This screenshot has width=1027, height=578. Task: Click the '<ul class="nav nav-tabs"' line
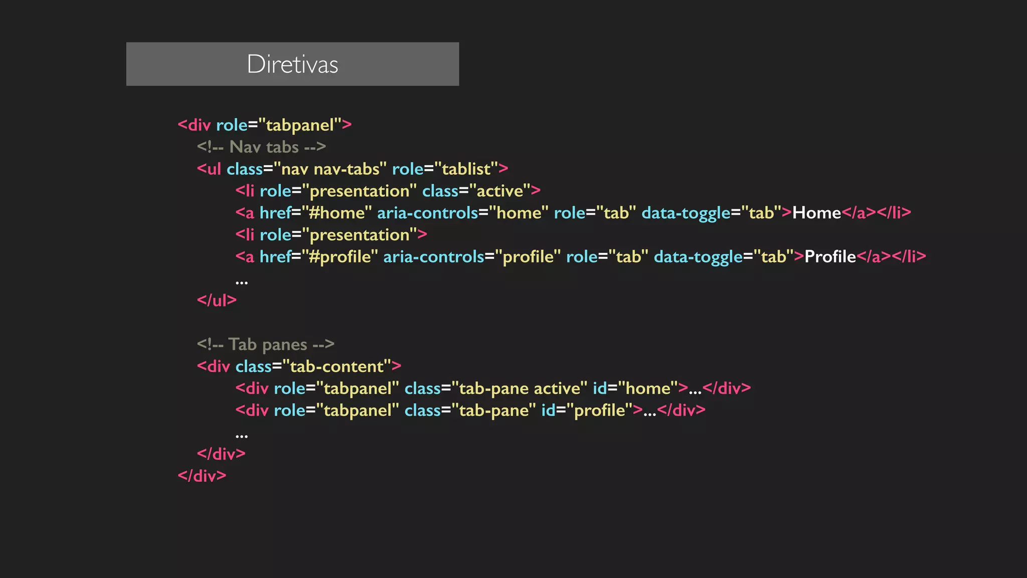[353, 169]
